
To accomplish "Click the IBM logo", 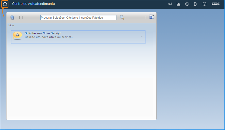I will click(x=216, y=4).
